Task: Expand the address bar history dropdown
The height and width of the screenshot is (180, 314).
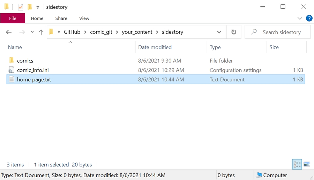Action: [219, 32]
